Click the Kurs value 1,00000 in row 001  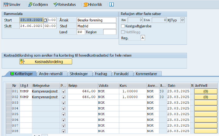(133, 91)
